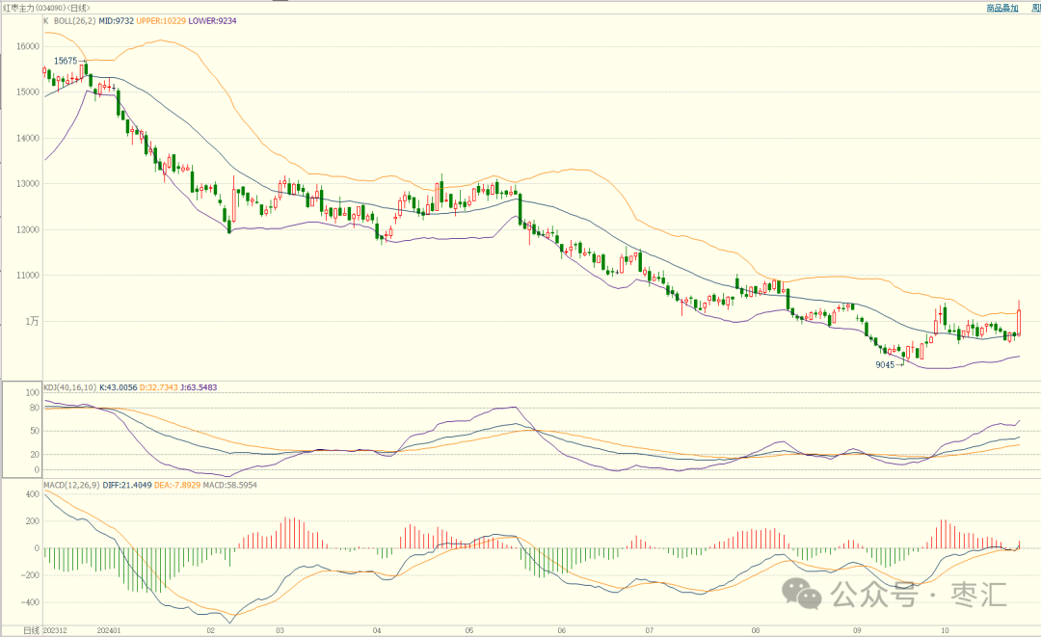
Task: Click the purple J:63.5483 KDJ value
Action: tap(199, 387)
